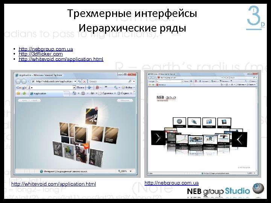Image resolution: width=271 pixels, height=203 pixels.
Task: Open Сервис menu in the Application browser
Action: 125,93
